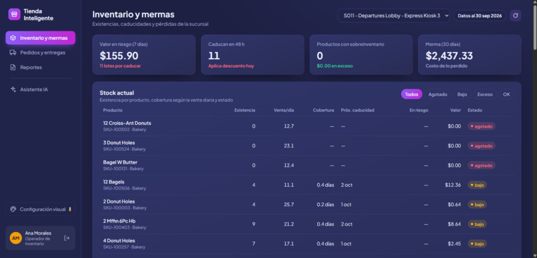The height and width of the screenshot is (258, 537).
Task: Click the bajo badge for 12 Bagels
Action: (x=477, y=185)
